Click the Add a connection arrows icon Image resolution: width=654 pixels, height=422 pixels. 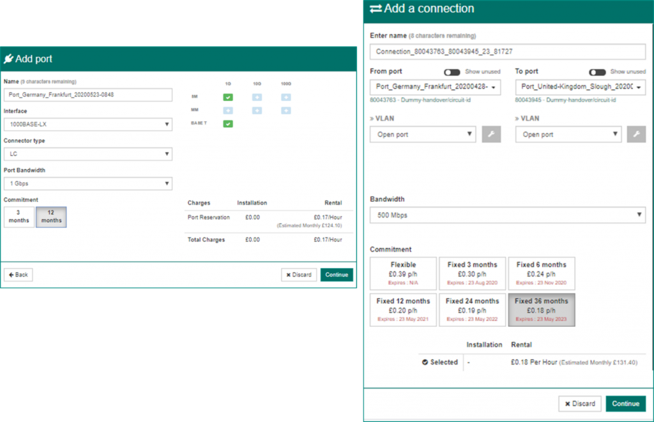(376, 9)
